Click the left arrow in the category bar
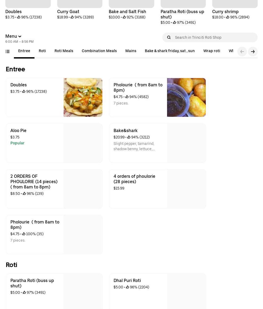The image size is (263, 309). (x=242, y=52)
